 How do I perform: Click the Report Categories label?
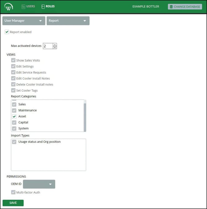[x=23, y=96]
